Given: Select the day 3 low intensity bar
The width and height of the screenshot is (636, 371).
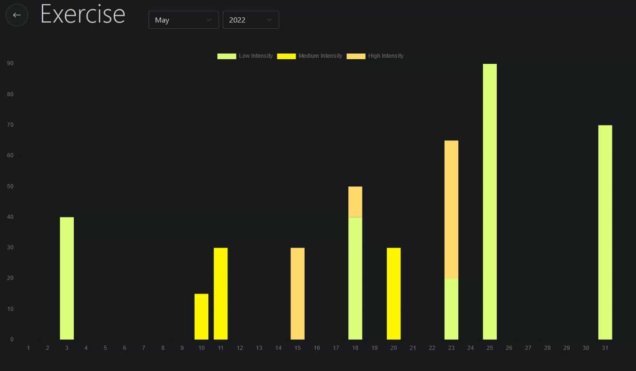Looking at the screenshot, I should coord(67,278).
